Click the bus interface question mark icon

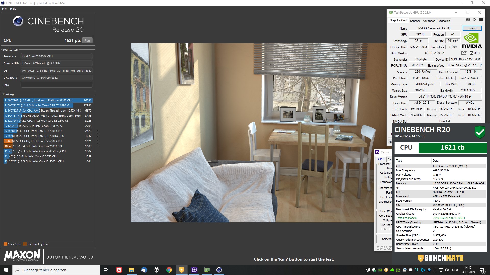pyautogui.click(x=481, y=65)
